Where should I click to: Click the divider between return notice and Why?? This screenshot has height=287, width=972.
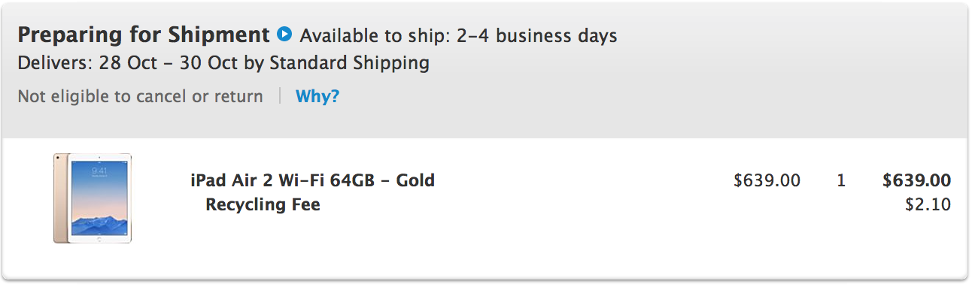280,96
